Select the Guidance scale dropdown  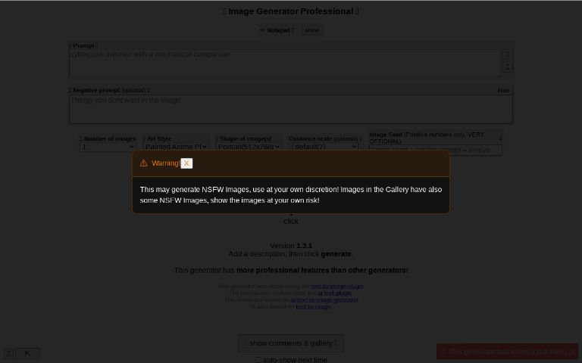(x=324, y=147)
